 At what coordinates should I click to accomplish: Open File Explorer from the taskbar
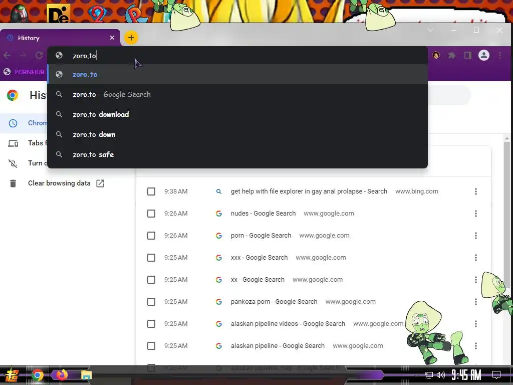[x=86, y=375]
